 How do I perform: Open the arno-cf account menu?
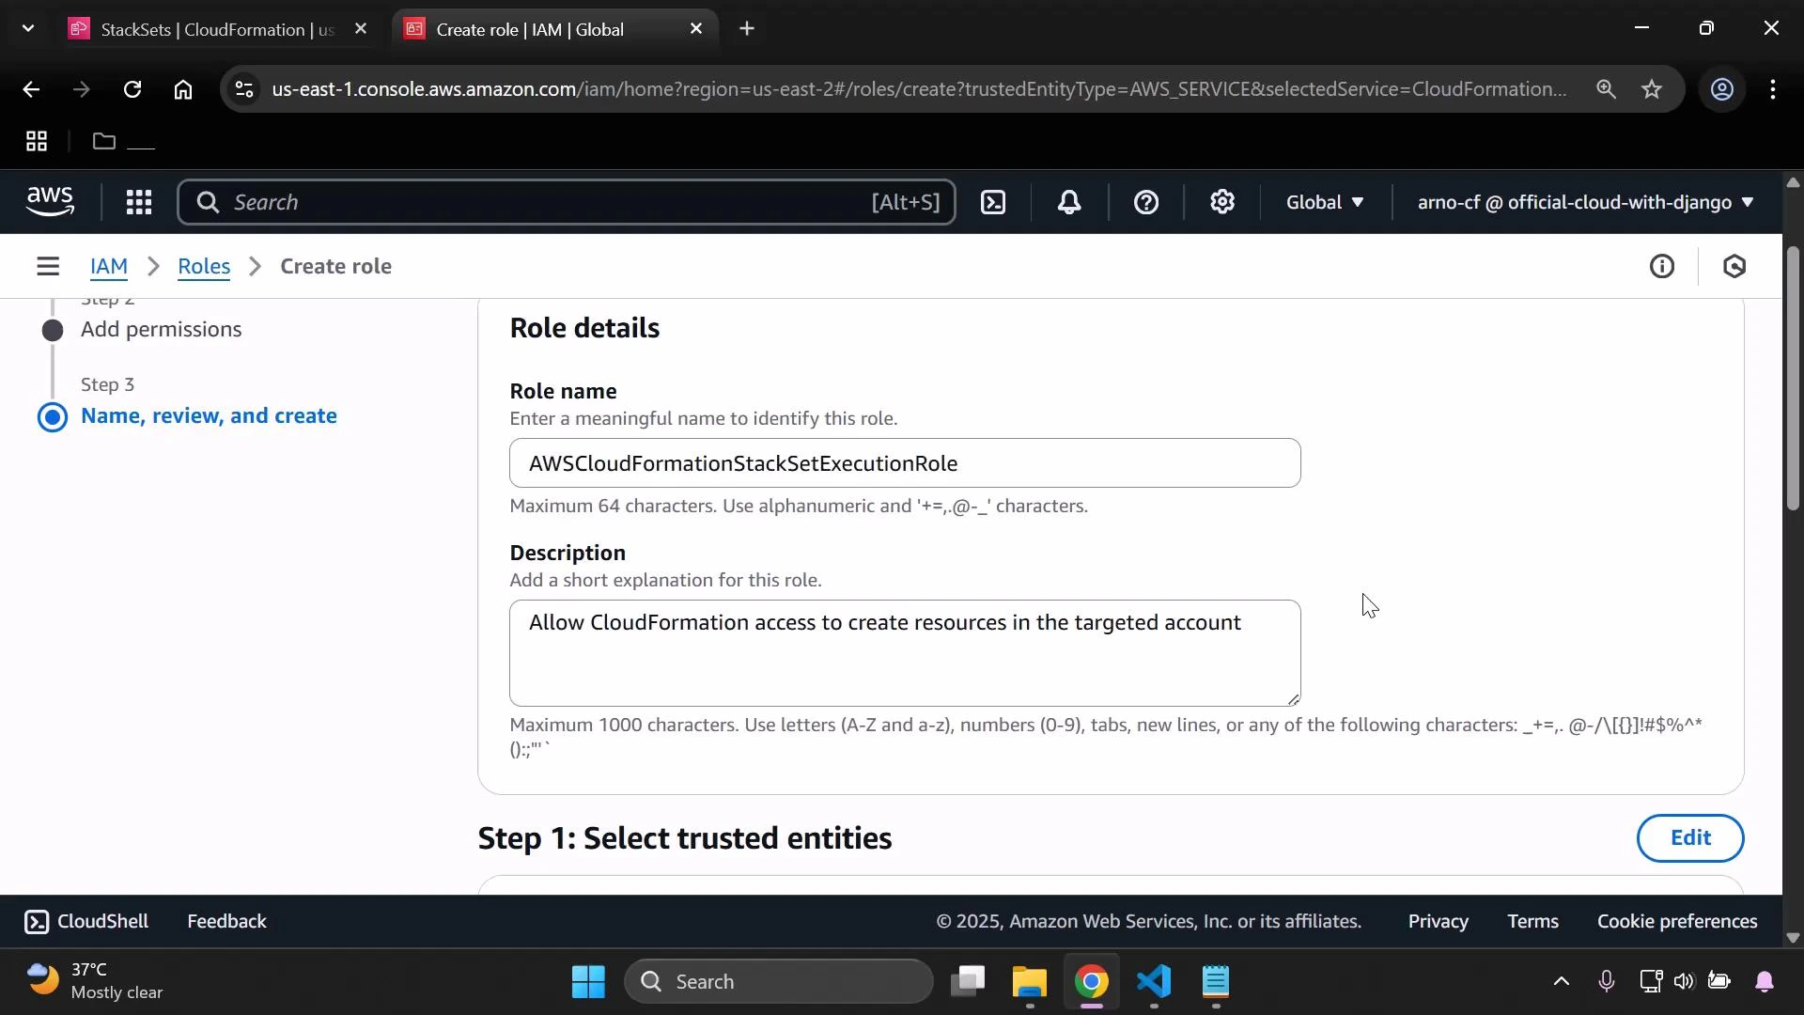1582,202
